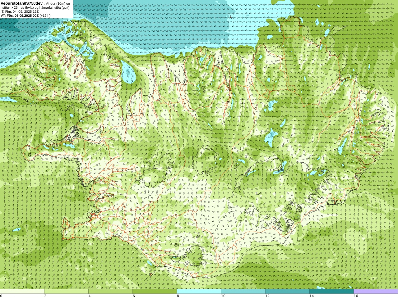Screen dimensions: 398x298
Task: Click the 'IT: Fim. 04. 09. 2025 12Z' line
Action: point(20,11)
